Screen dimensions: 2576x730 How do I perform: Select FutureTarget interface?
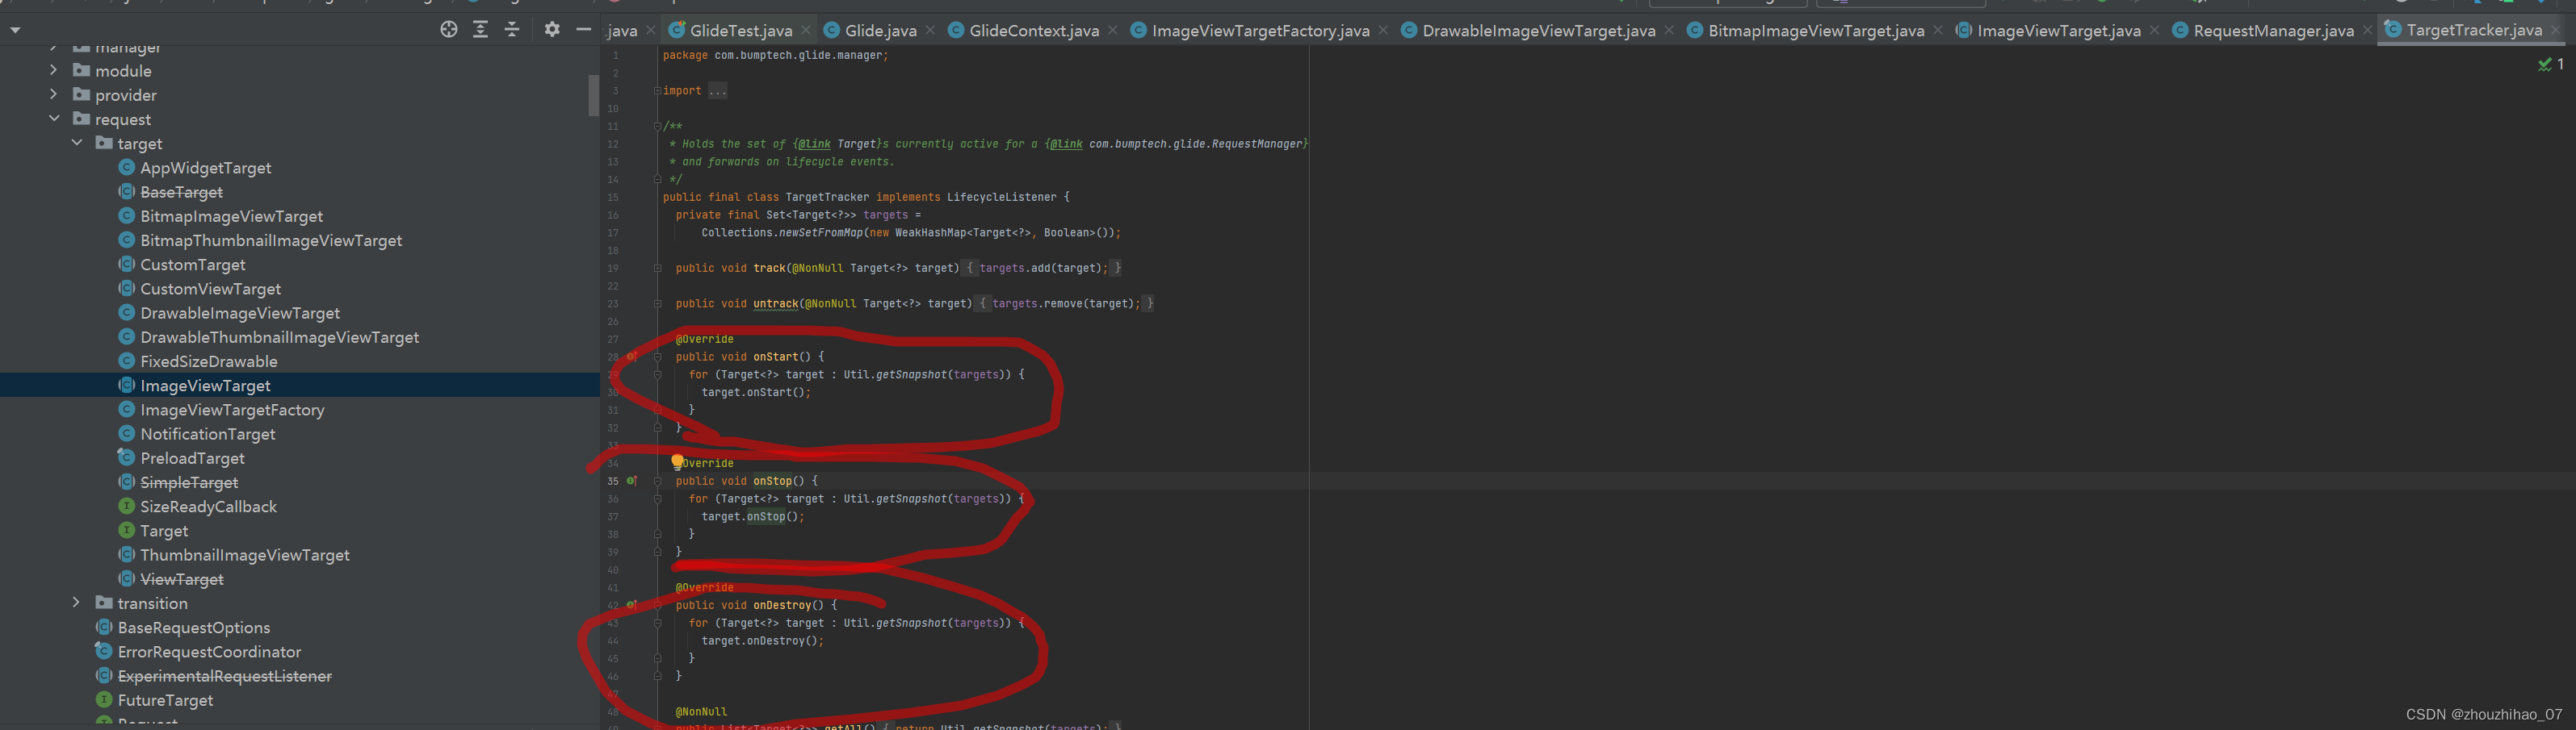165,700
